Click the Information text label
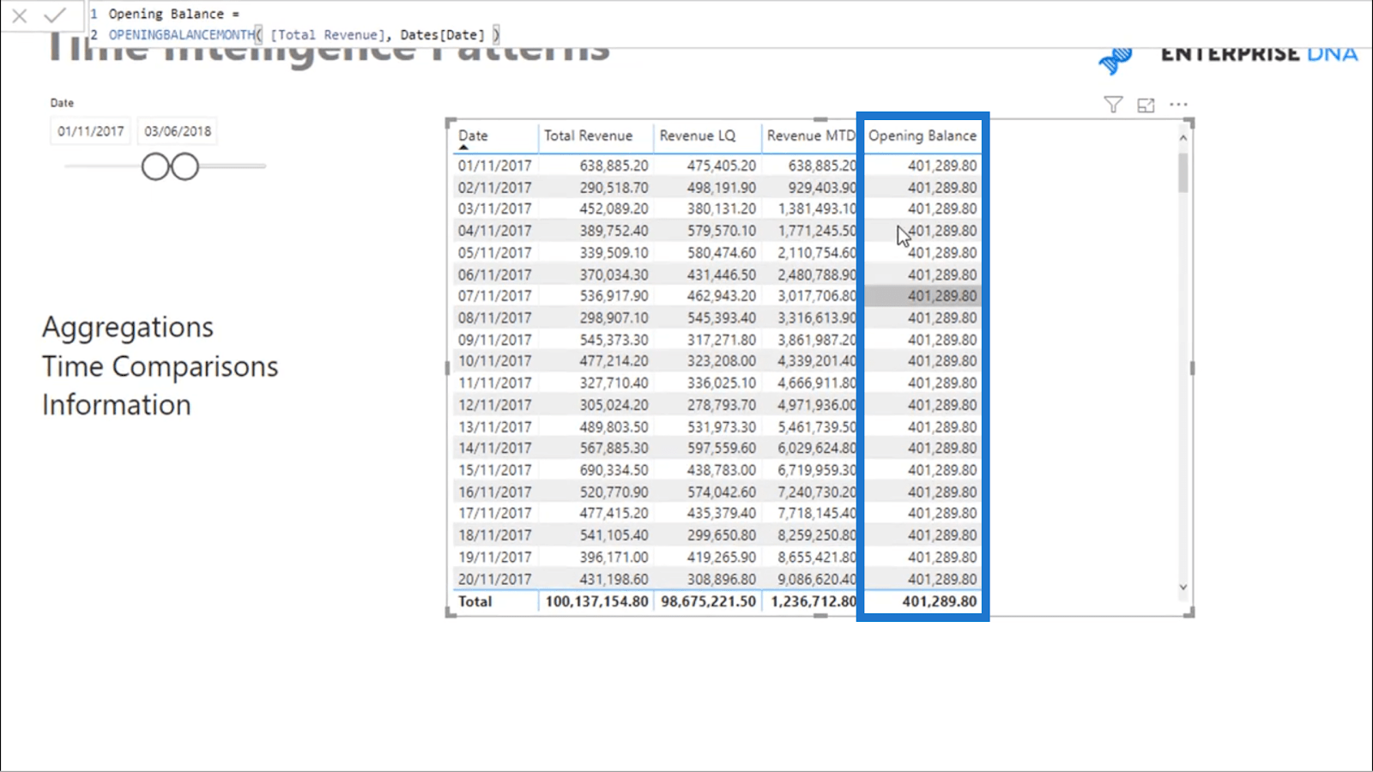 coord(117,405)
